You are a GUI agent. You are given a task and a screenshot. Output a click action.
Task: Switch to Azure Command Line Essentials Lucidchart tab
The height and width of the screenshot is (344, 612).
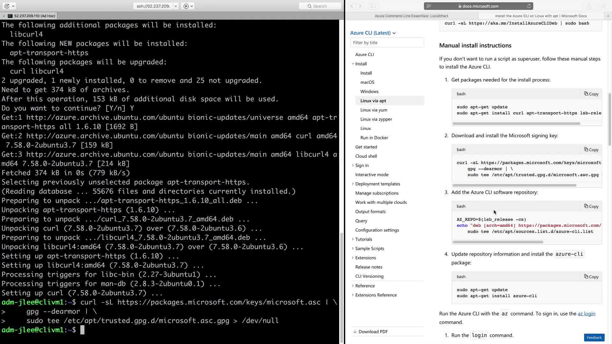[411, 16]
